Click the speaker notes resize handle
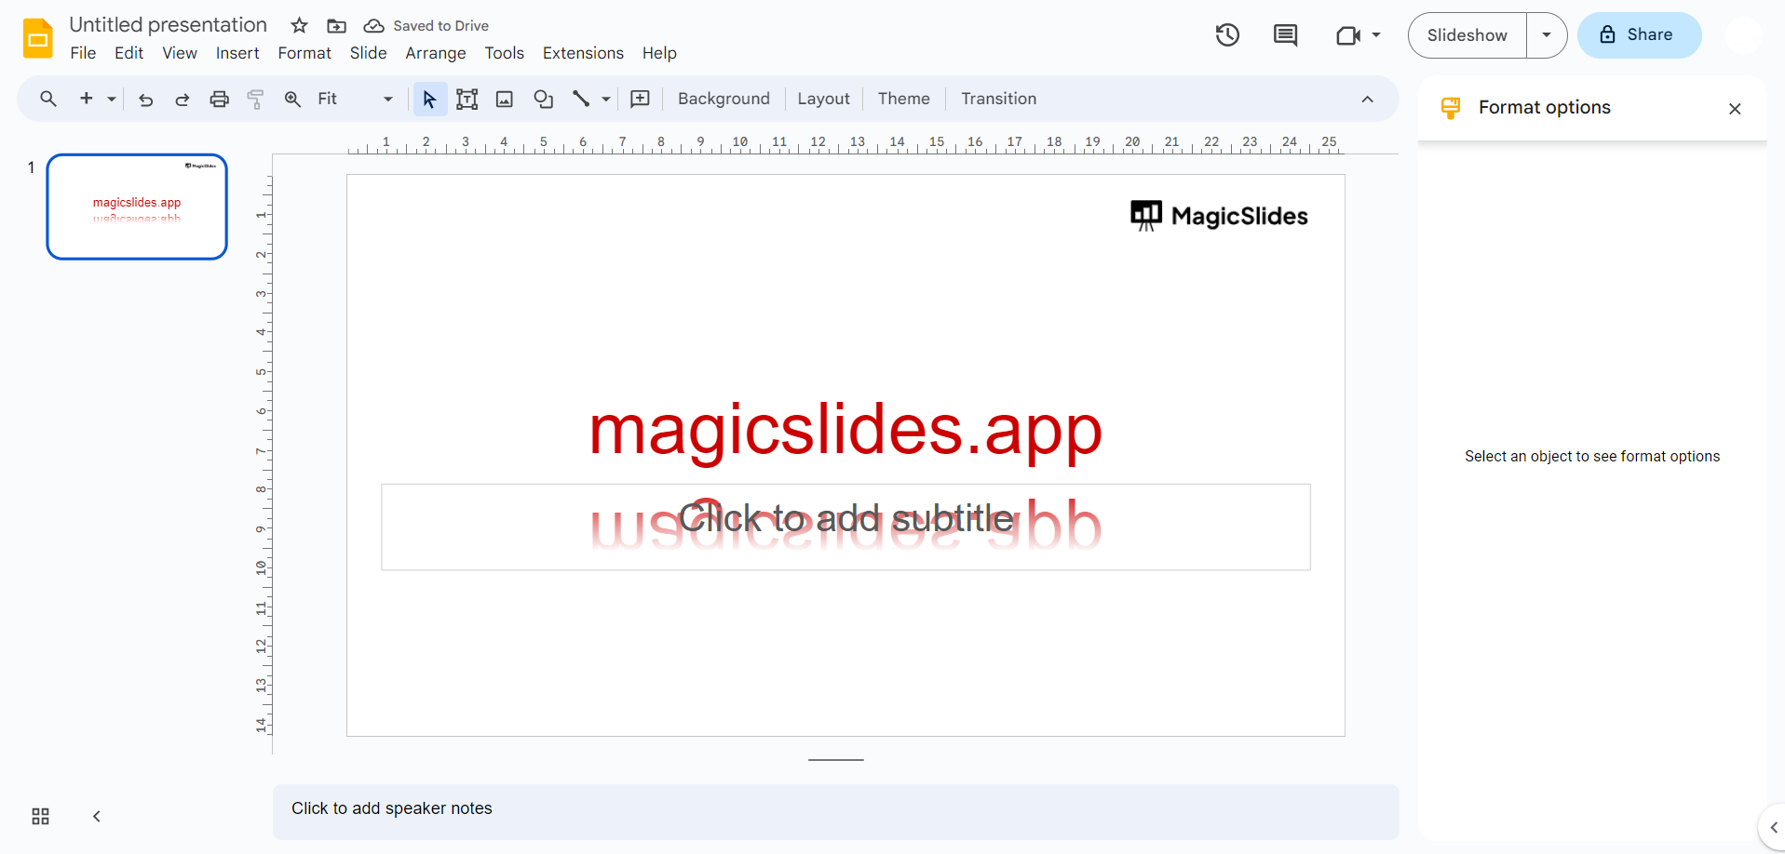This screenshot has height=854, width=1785. click(x=835, y=760)
